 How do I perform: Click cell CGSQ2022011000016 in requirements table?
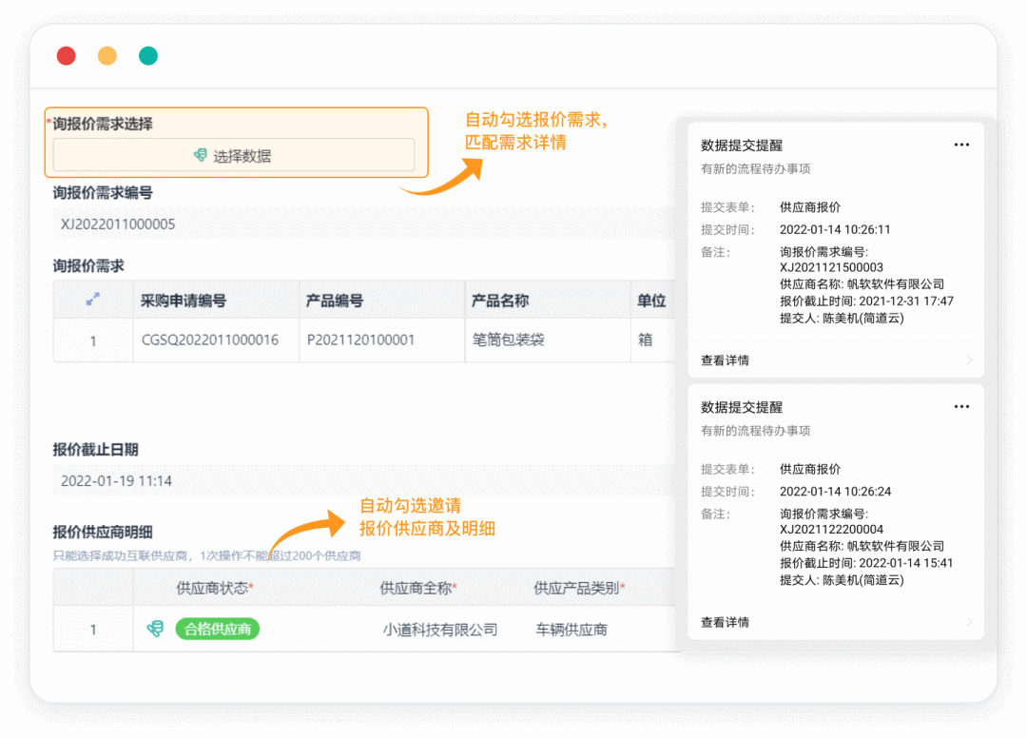point(209,340)
